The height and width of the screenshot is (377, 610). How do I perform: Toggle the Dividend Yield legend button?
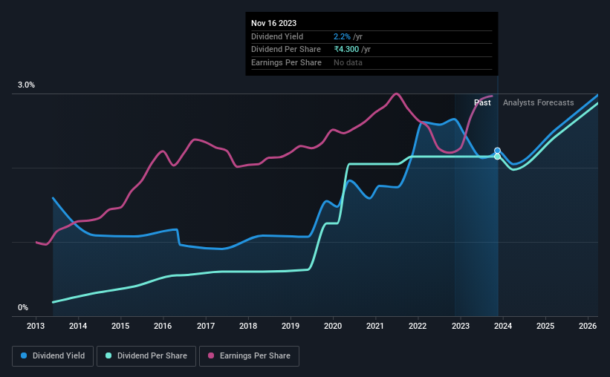[x=53, y=356]
